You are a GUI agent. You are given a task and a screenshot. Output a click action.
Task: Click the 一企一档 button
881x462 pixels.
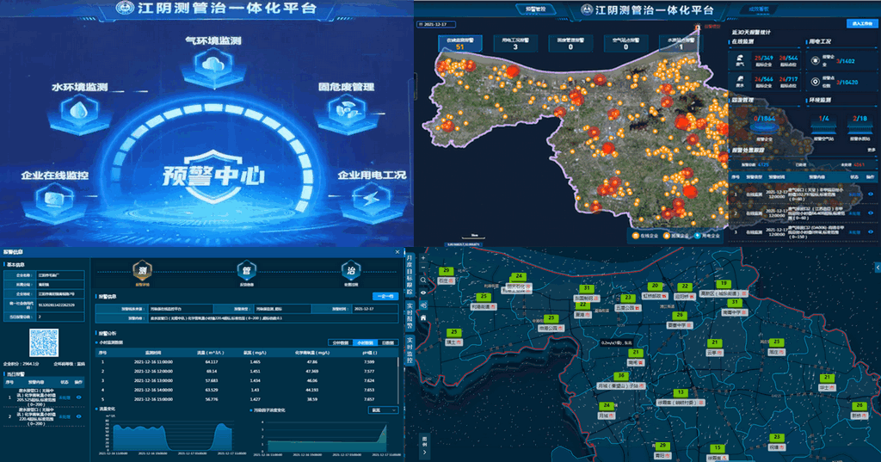(384, 295)
